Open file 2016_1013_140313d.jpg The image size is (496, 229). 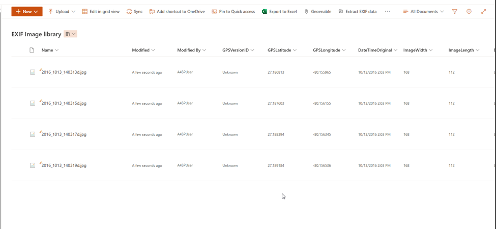(x=64, y=72)
